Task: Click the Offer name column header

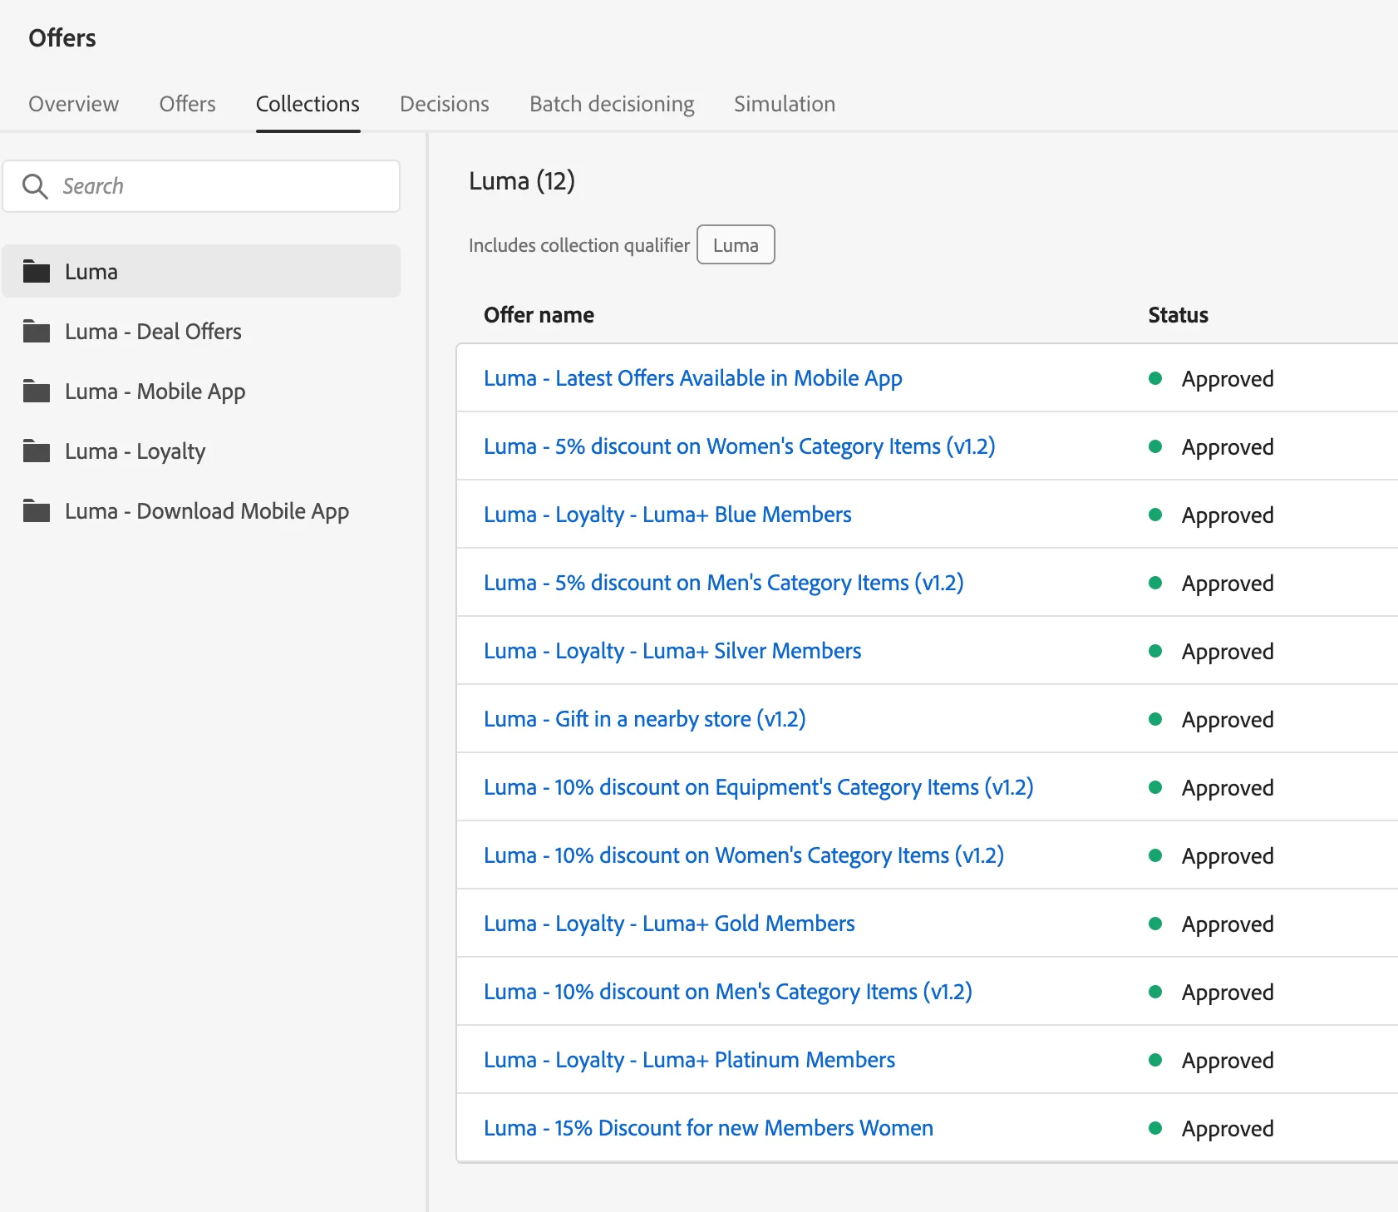Action: (539, 315)
